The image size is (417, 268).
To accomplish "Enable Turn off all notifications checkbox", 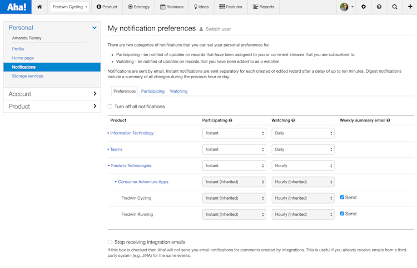I will coord(110,107).
